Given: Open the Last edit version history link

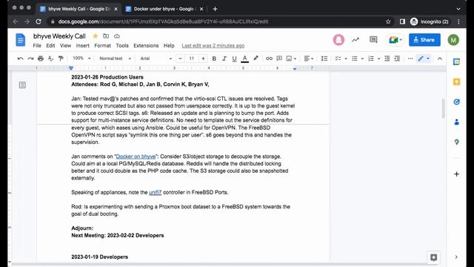Looking at the screenshot, I should click(213, 46).
